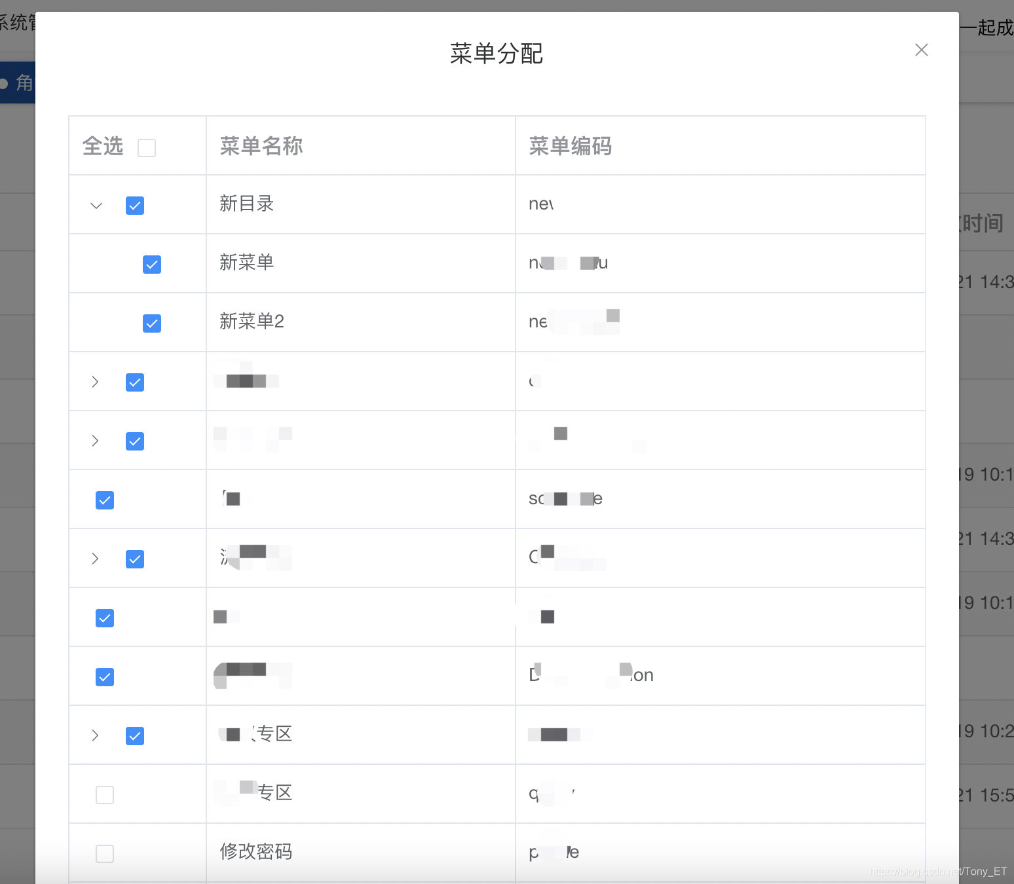Viewport: 1014px width, 884px height.
Task: Collapse the 新目录 tree row
Action: click(x=96, y=206)
